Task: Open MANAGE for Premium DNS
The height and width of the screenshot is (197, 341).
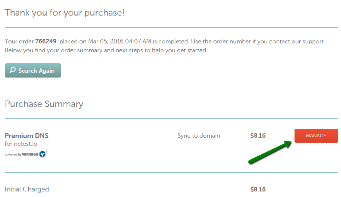Action: tap(316, 136)
